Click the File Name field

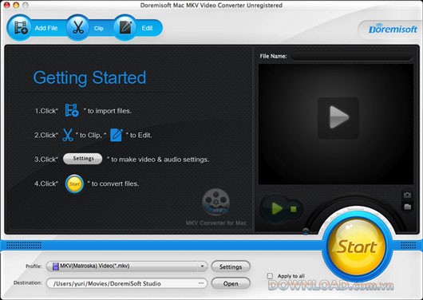pyautogui.click(x=352, y=56)
